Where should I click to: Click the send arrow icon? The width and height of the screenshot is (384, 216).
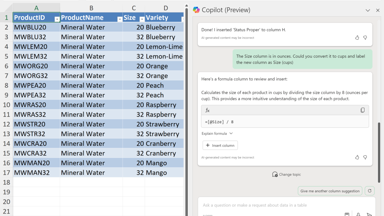(369, 214)
